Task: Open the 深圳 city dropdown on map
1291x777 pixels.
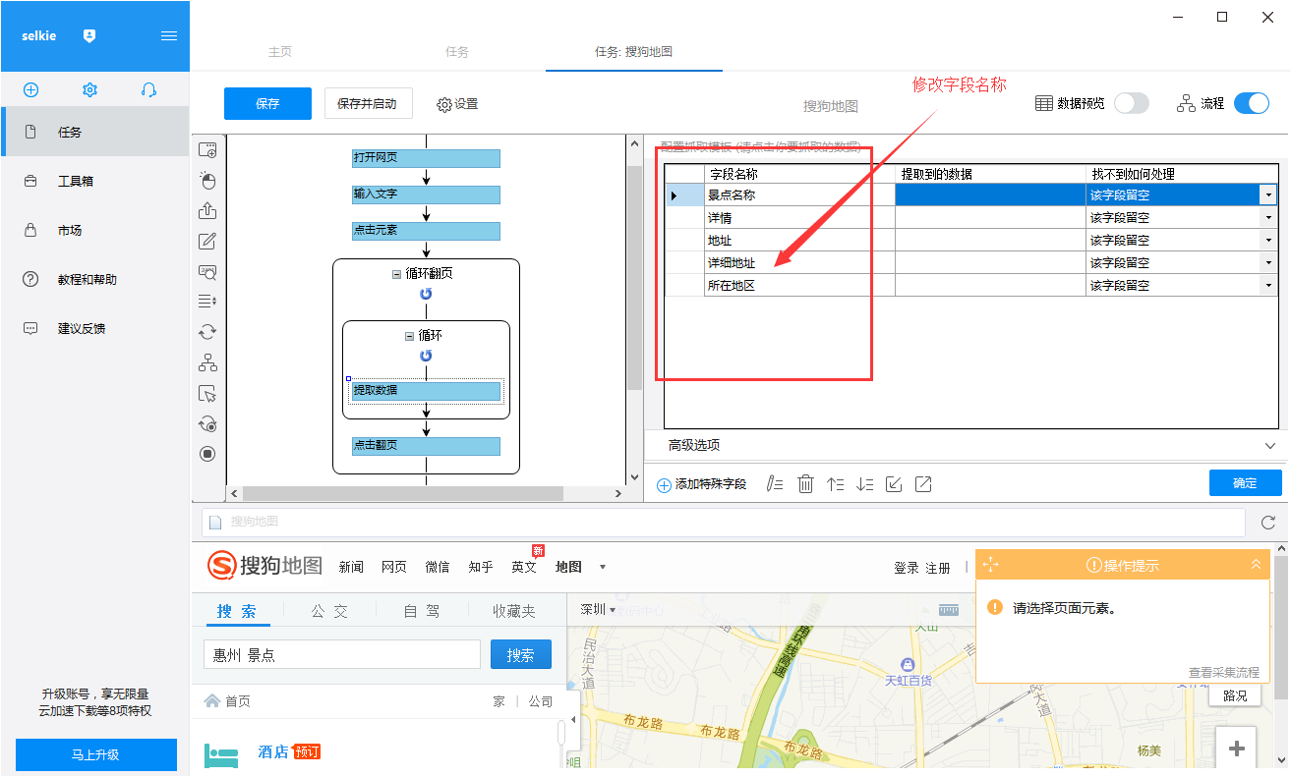Action: pyautogui.click(x=598, y=610)
